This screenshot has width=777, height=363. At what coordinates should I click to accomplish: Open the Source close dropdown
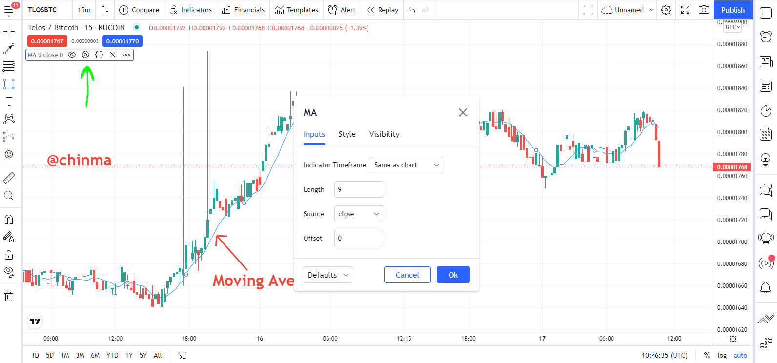(359, 214)
